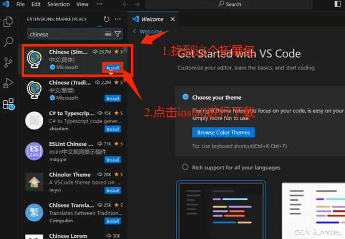The image size is (345, 239).
Task: Install Chinese (Simplified) language pack
Action: pos(113,68)
